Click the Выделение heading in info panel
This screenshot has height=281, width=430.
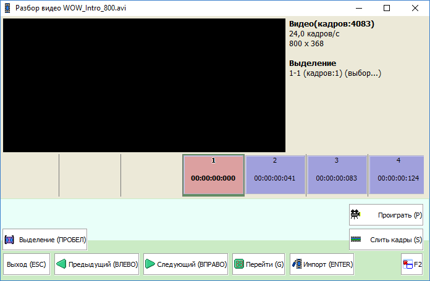point(313,63)
